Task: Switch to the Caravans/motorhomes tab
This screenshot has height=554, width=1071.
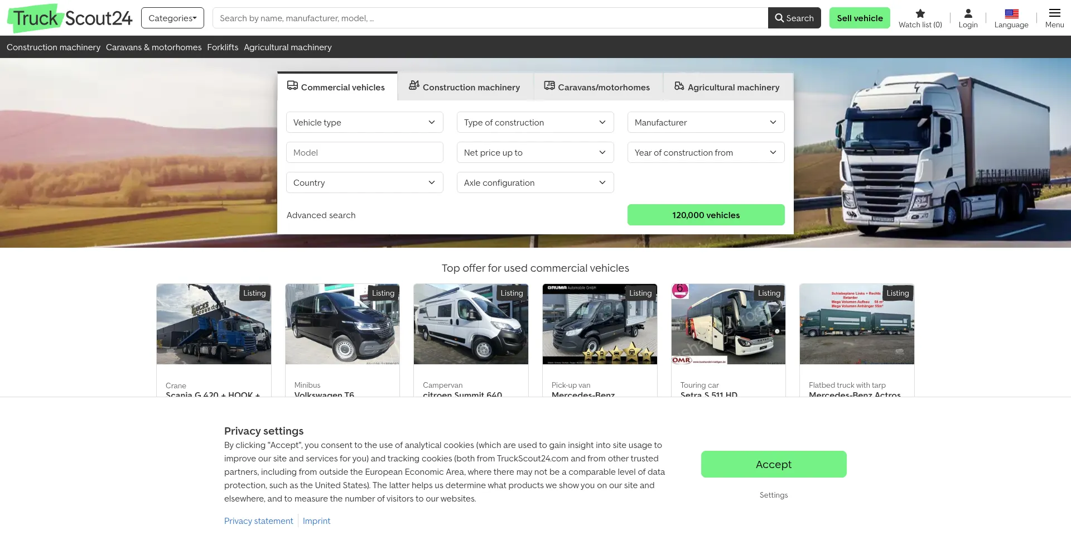Action: pyautogui.click(x=598, y=87)
